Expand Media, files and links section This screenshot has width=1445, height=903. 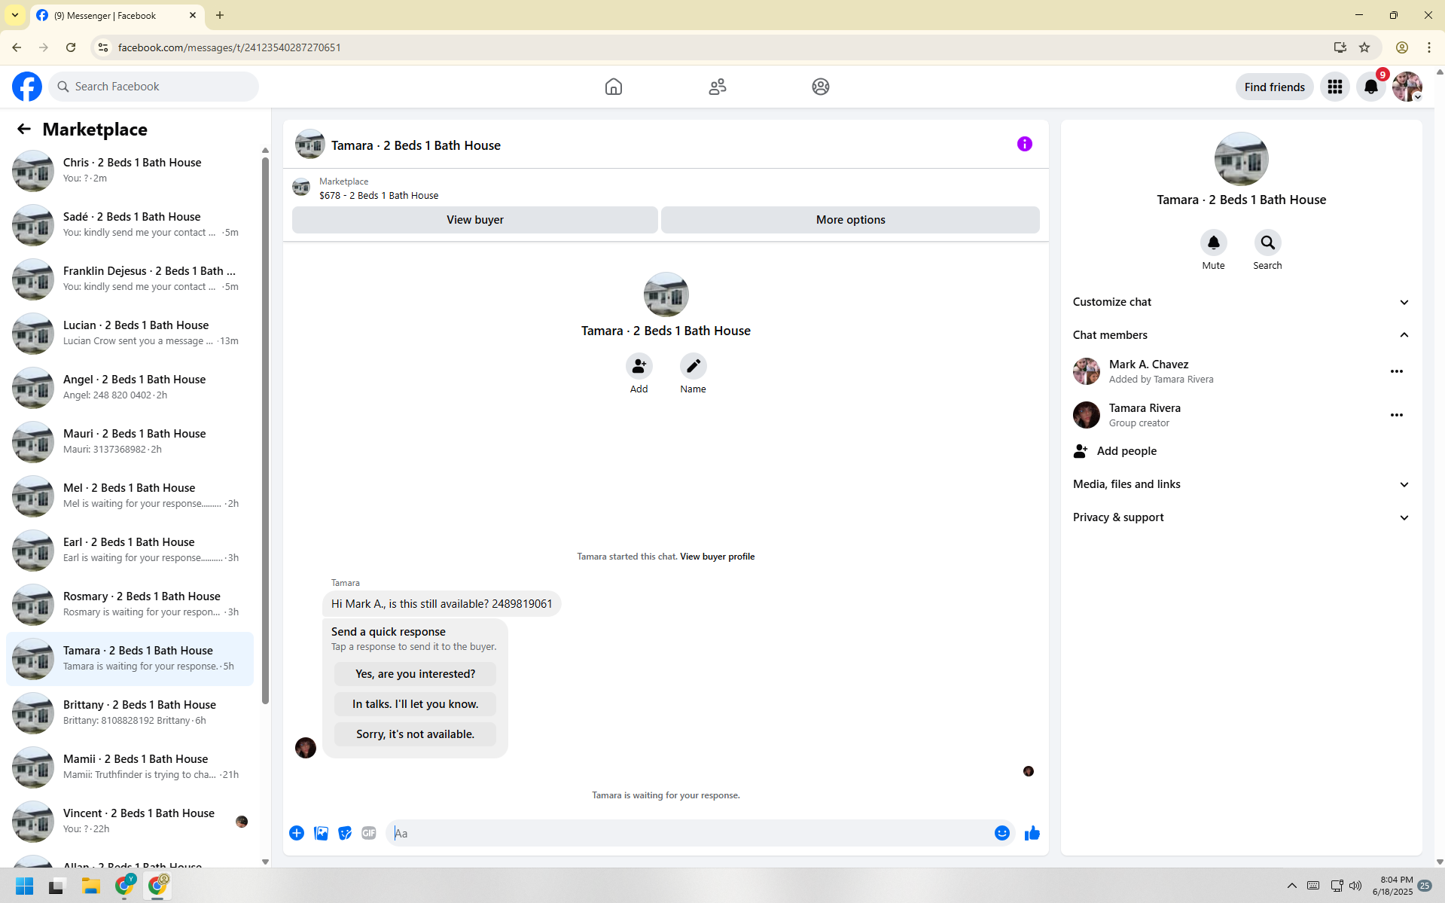coord(1241,484)
